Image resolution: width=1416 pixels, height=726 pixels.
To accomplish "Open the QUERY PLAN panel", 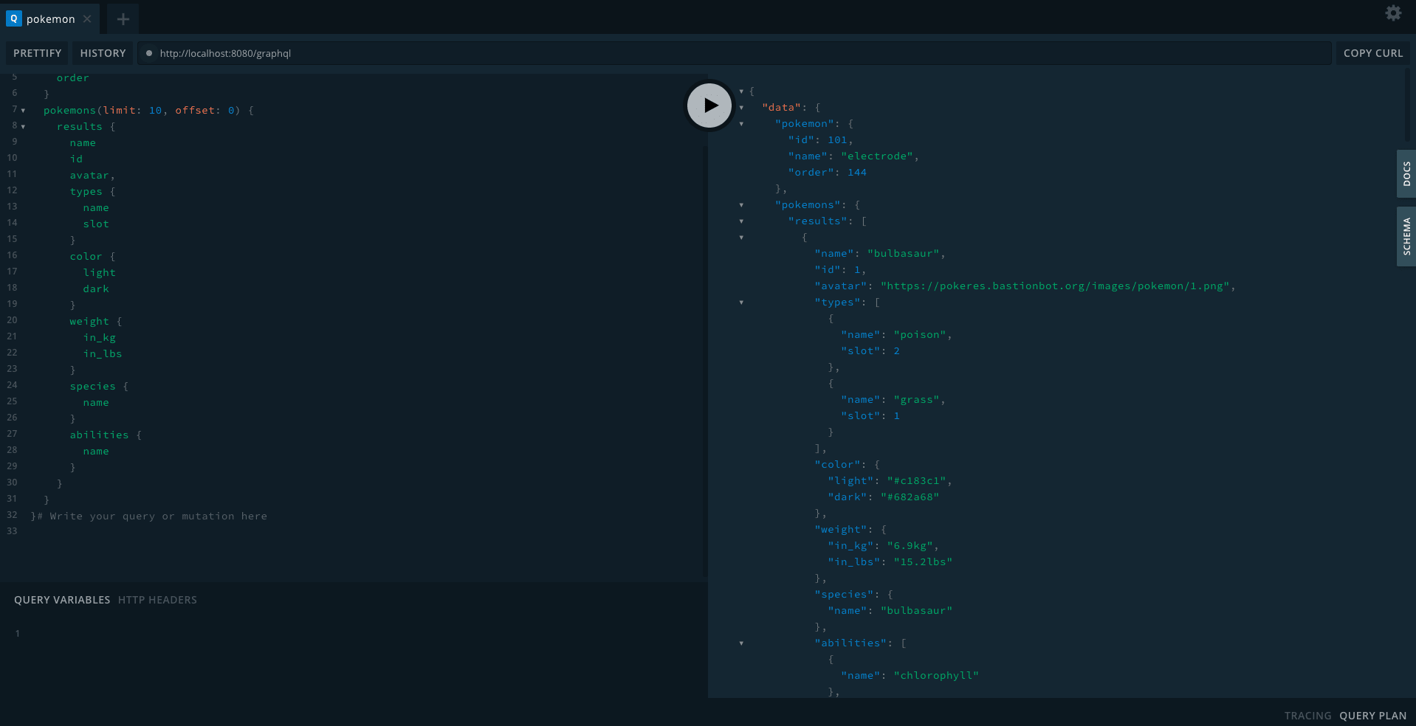I will (x=1372, y=715).
